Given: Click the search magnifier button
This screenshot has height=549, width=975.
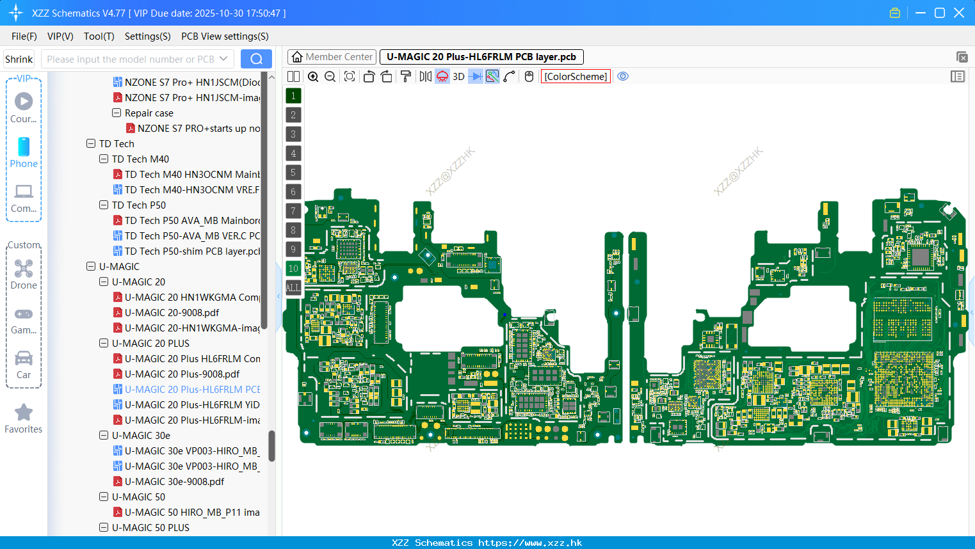Looking at the screenshot, I should tap(256, 59).
